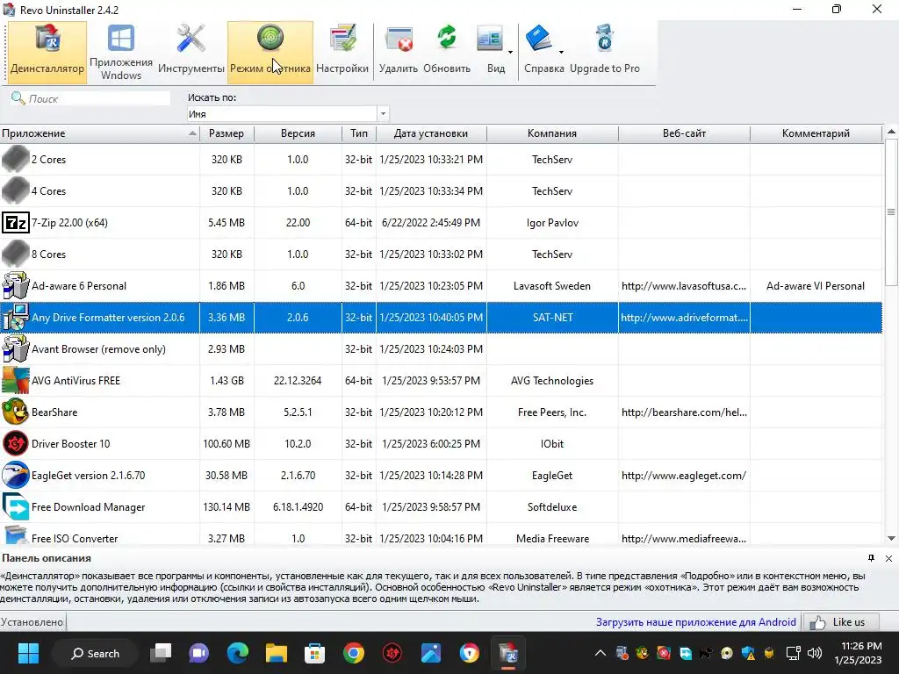Open Приложения Windows section
Screen dimensions: 899x674
[121, 53]
